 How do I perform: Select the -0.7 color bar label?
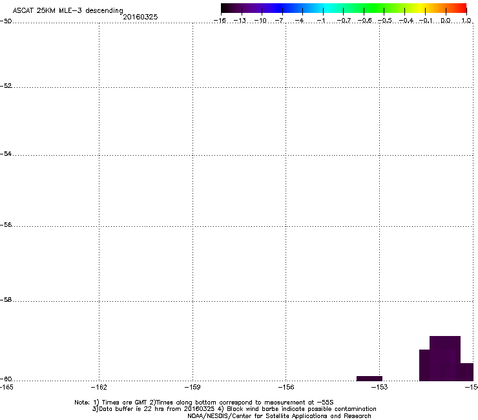pyautogui.click(x=344, y=21)
